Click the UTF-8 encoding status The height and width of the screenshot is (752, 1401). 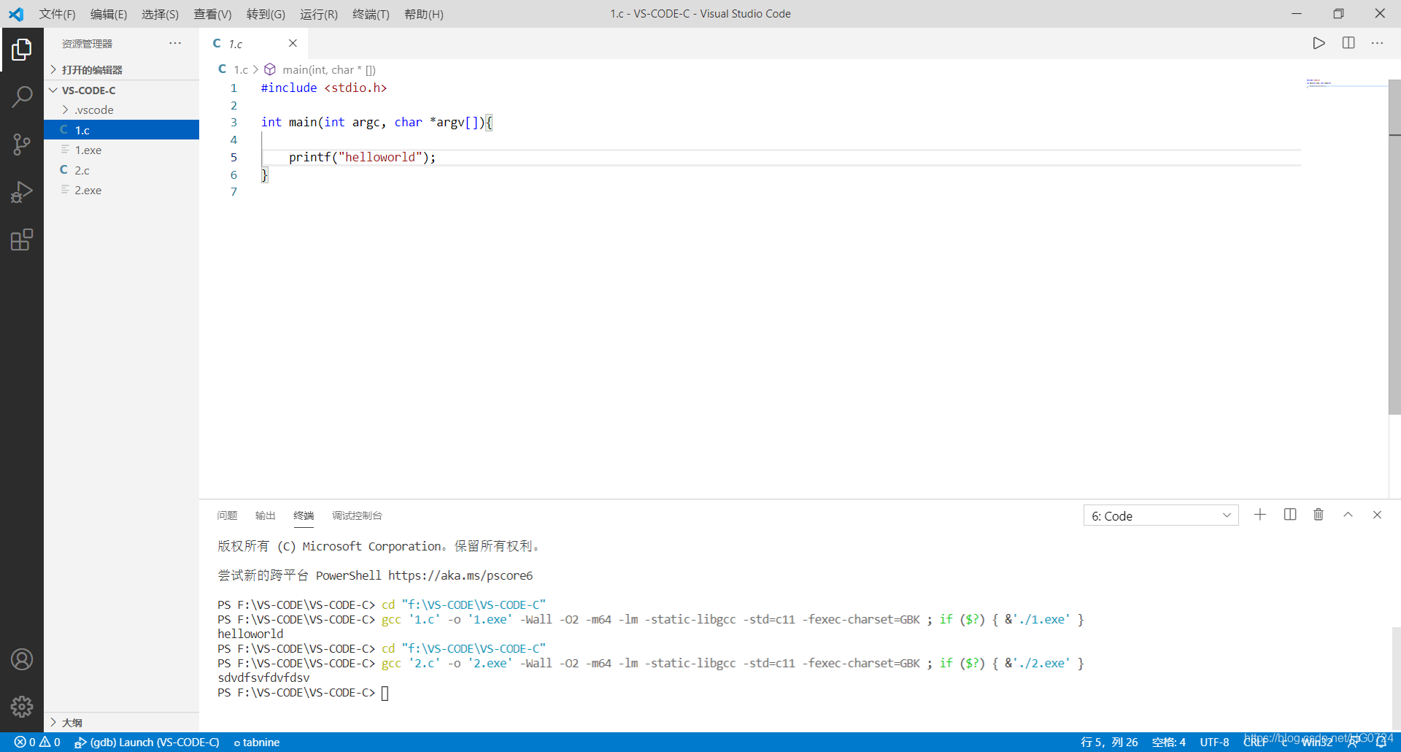[1214, 742]
